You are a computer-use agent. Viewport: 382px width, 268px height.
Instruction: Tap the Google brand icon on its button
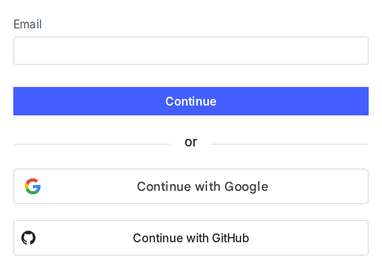[32, 186]
